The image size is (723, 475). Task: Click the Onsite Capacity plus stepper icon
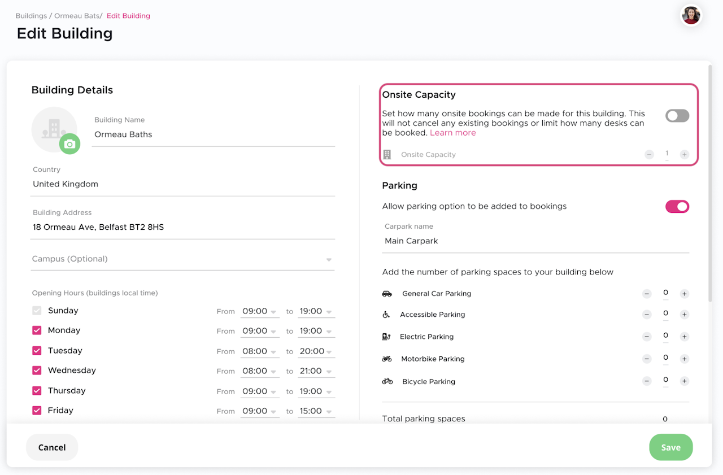[684, 154]
